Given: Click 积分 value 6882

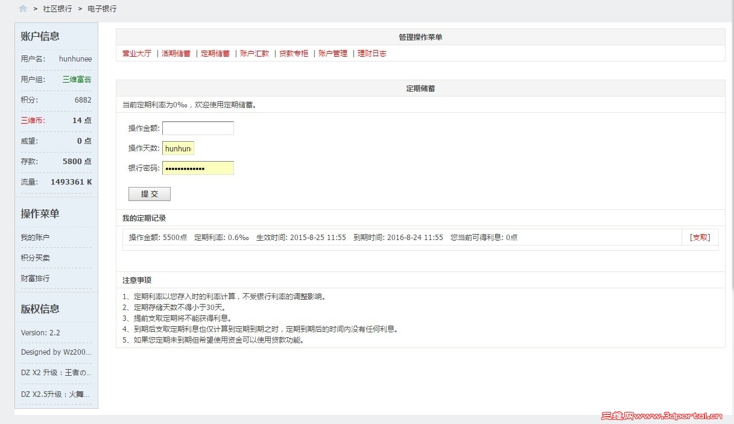Looking at the screenshot, I should click(x=83, y=100).
